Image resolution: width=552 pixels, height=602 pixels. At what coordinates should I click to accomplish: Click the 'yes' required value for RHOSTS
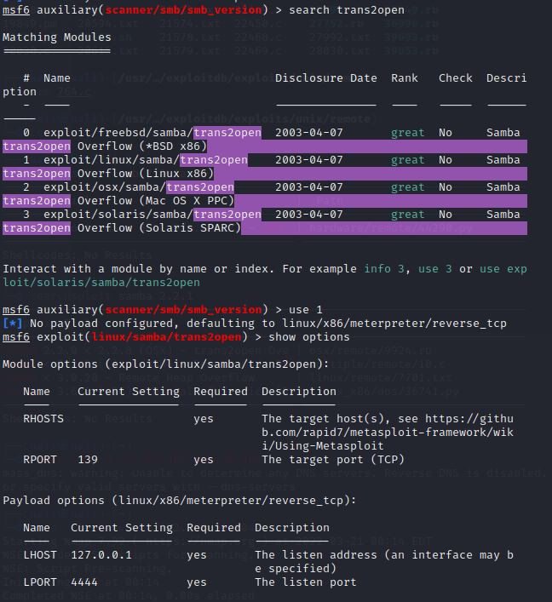204,419
